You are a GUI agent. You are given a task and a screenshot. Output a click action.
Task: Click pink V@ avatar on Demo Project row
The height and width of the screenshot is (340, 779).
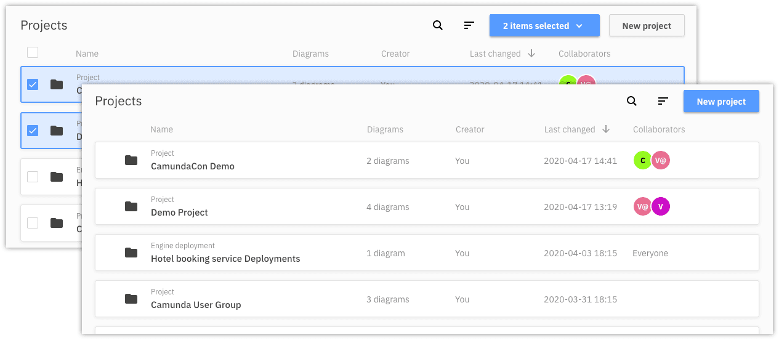coord(642,206)
